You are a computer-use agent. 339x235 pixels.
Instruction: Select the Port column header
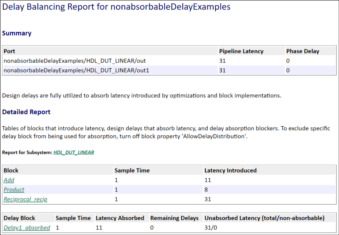tap(9, 51)
